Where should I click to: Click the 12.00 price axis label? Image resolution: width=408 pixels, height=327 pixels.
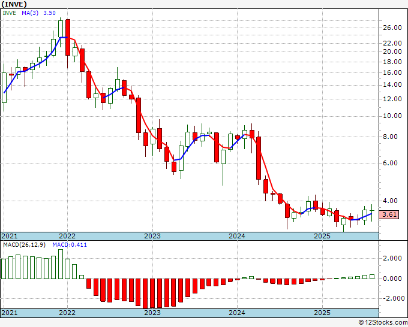coord(392,99)
